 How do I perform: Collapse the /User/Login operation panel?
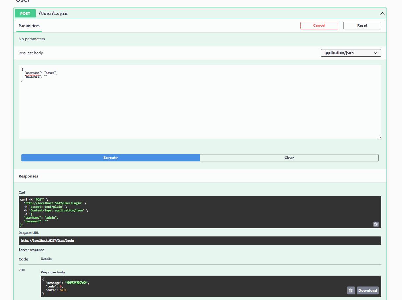pos(382,13)
